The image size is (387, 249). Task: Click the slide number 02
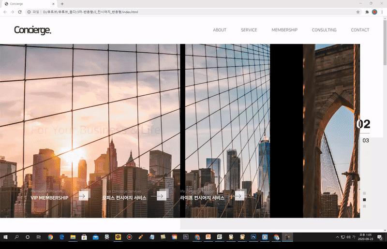point(363,124)
